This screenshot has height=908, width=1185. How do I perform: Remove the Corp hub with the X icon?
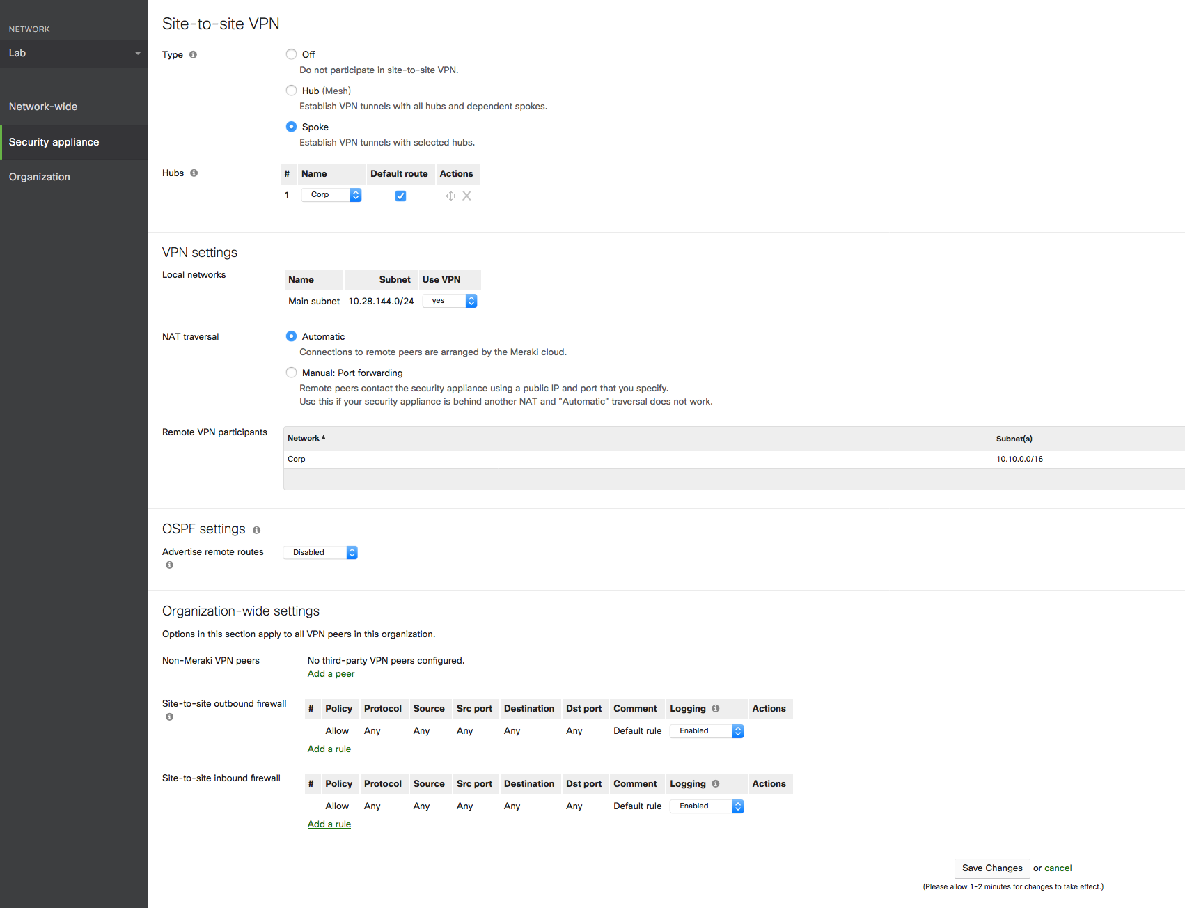point(467,196)
